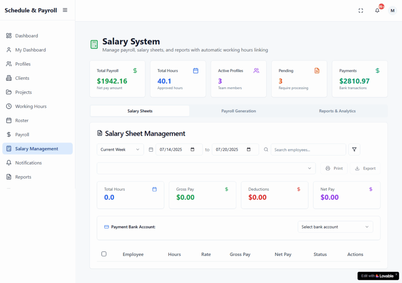Open the notifications bell in header

click(377, 11)
